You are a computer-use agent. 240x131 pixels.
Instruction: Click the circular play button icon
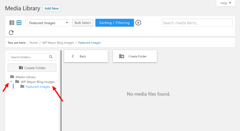[138, 23]
